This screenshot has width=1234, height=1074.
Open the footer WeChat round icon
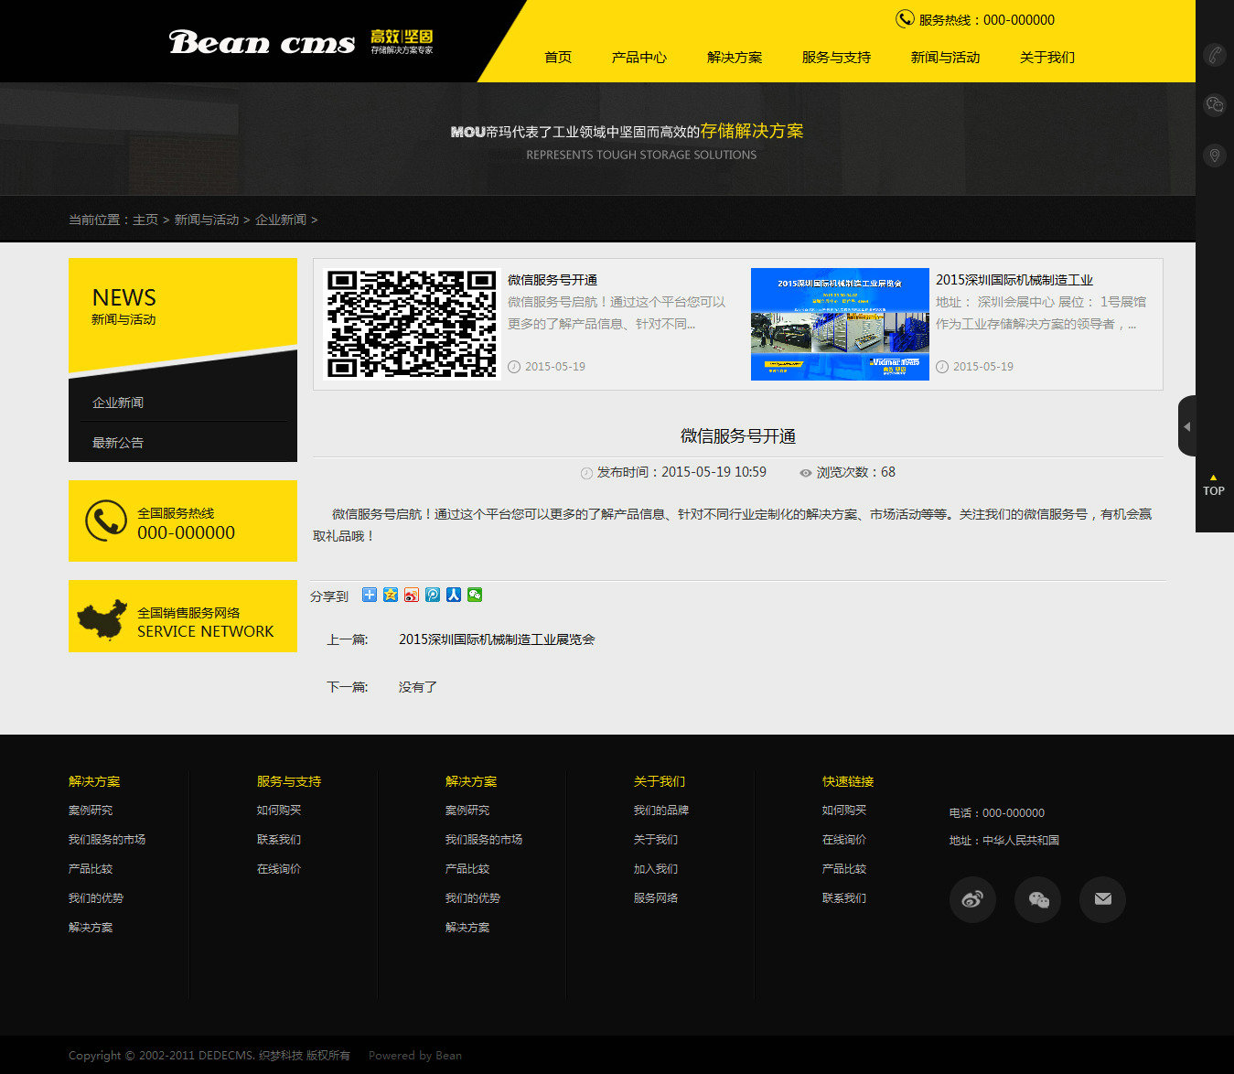click(x=1037, y=899)
